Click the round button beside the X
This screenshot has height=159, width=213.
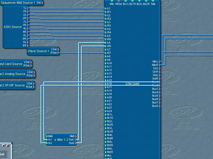[3, 146]
